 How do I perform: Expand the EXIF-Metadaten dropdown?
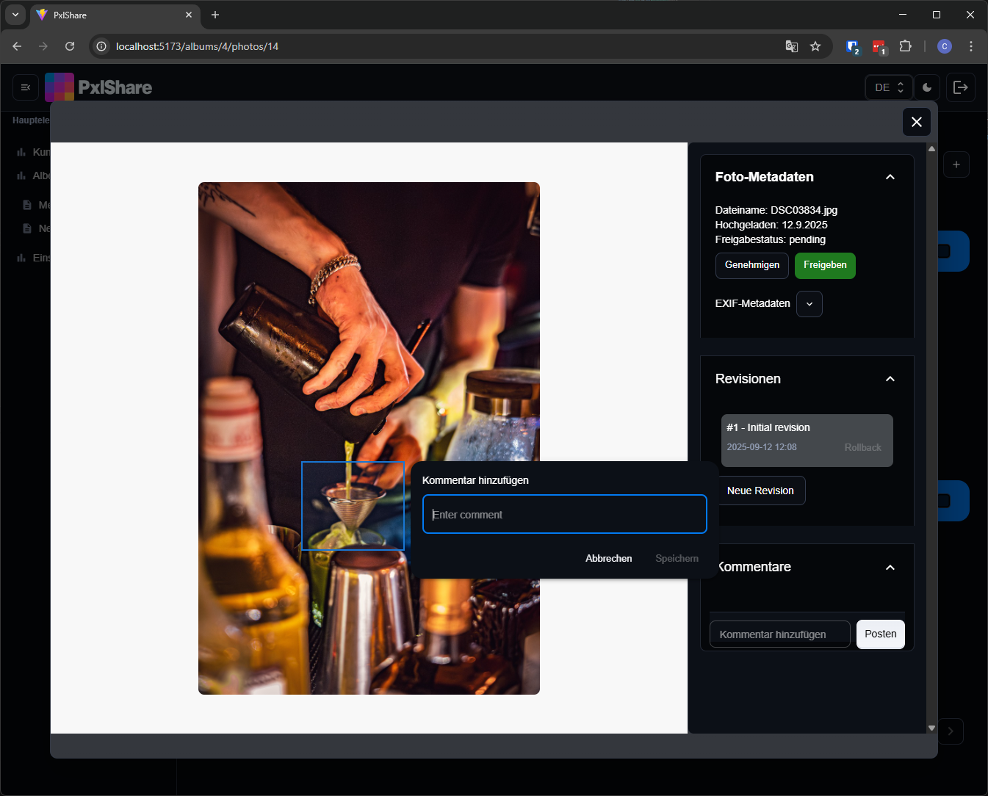[x=809, y=304]
